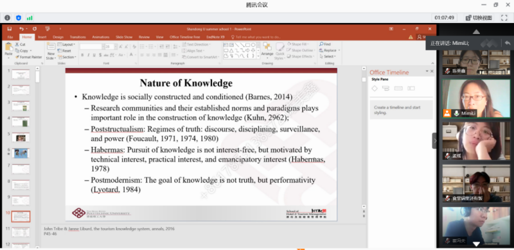Expand the shapes gallery More arrow
514x250 pixels.
(x=258, y=56)
